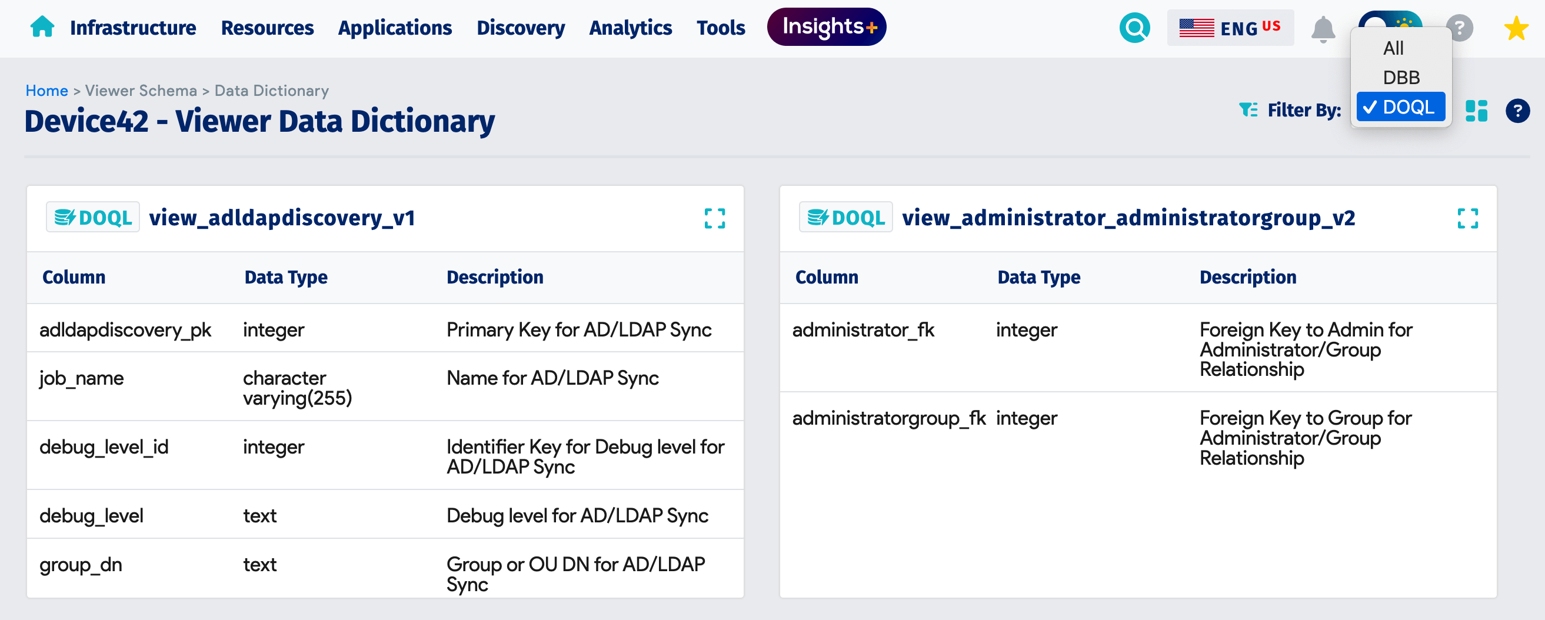Open the Discovery menu
Image resolution: width=1545 pixels, height=620 pixels.
click(521, 28)
